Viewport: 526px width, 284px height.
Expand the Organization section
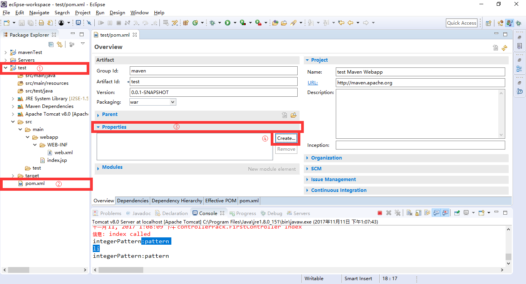pyautogui.click(x=307, y=158)
